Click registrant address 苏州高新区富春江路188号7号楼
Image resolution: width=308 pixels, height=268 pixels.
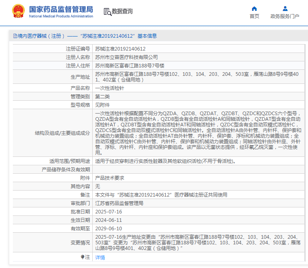click(130, 65)
